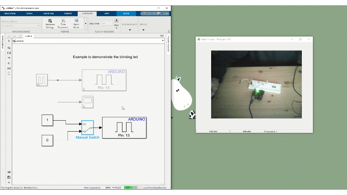Screen dimensions: 347x195
Task: Click the quick access redo icon
Action: click(x=154, y=13)
